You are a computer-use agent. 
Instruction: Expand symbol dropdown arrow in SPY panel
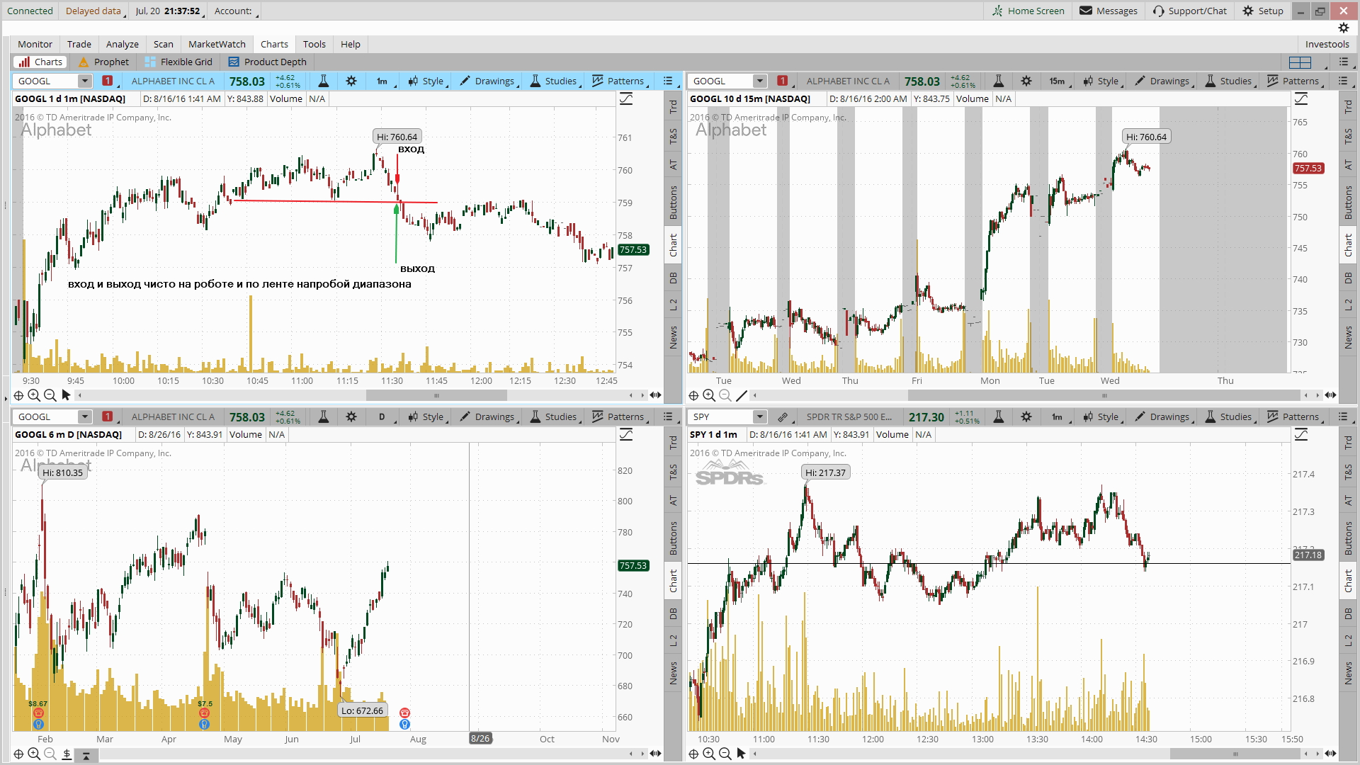760,416
